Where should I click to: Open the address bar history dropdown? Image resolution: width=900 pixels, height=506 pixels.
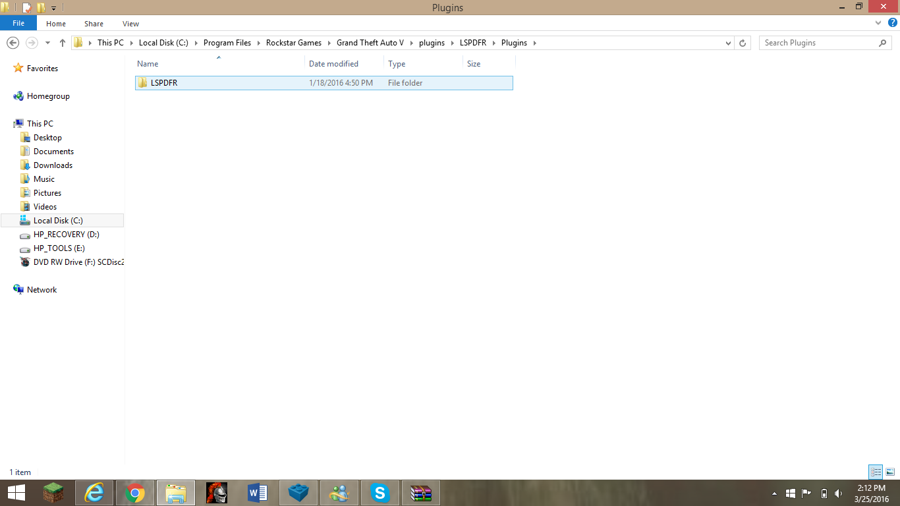(x=728, y=43)
